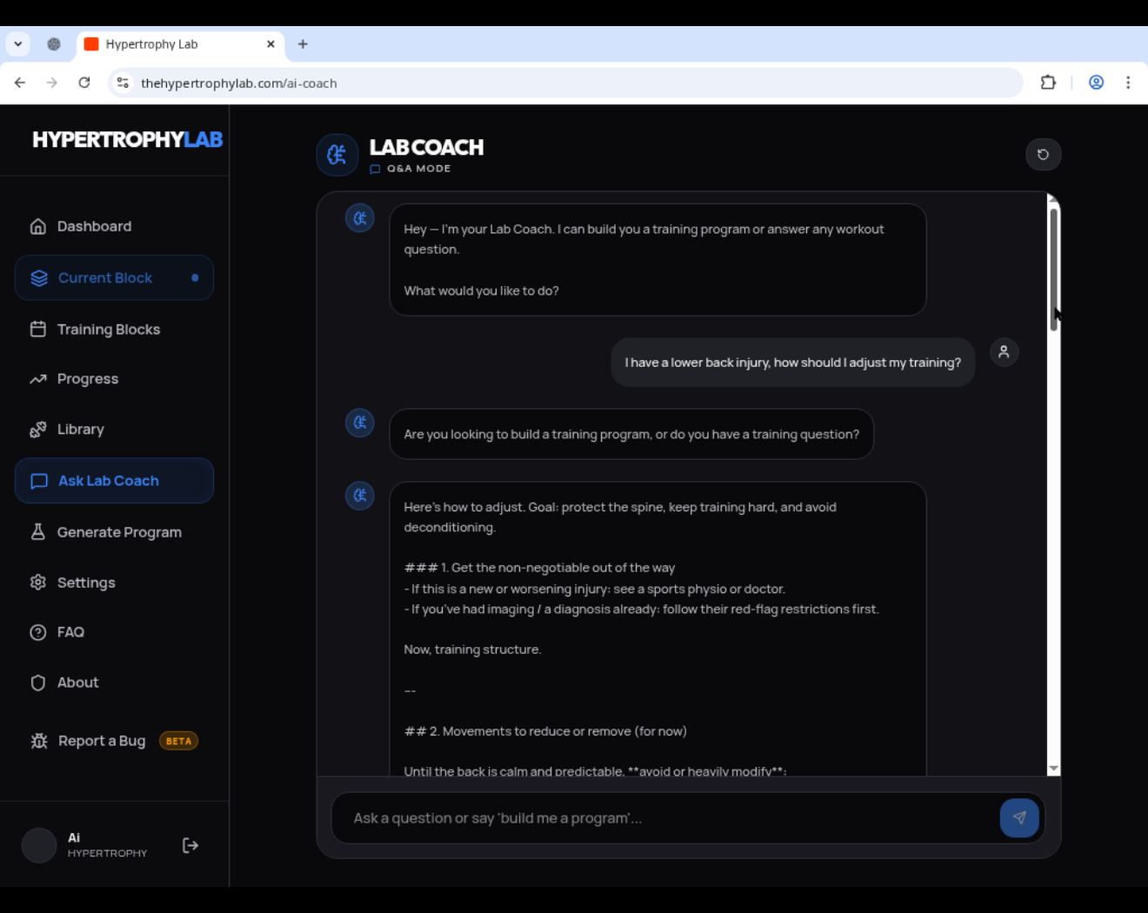Sign out using the logout icon
The image size is (1148, 913).
coord(190,844)
